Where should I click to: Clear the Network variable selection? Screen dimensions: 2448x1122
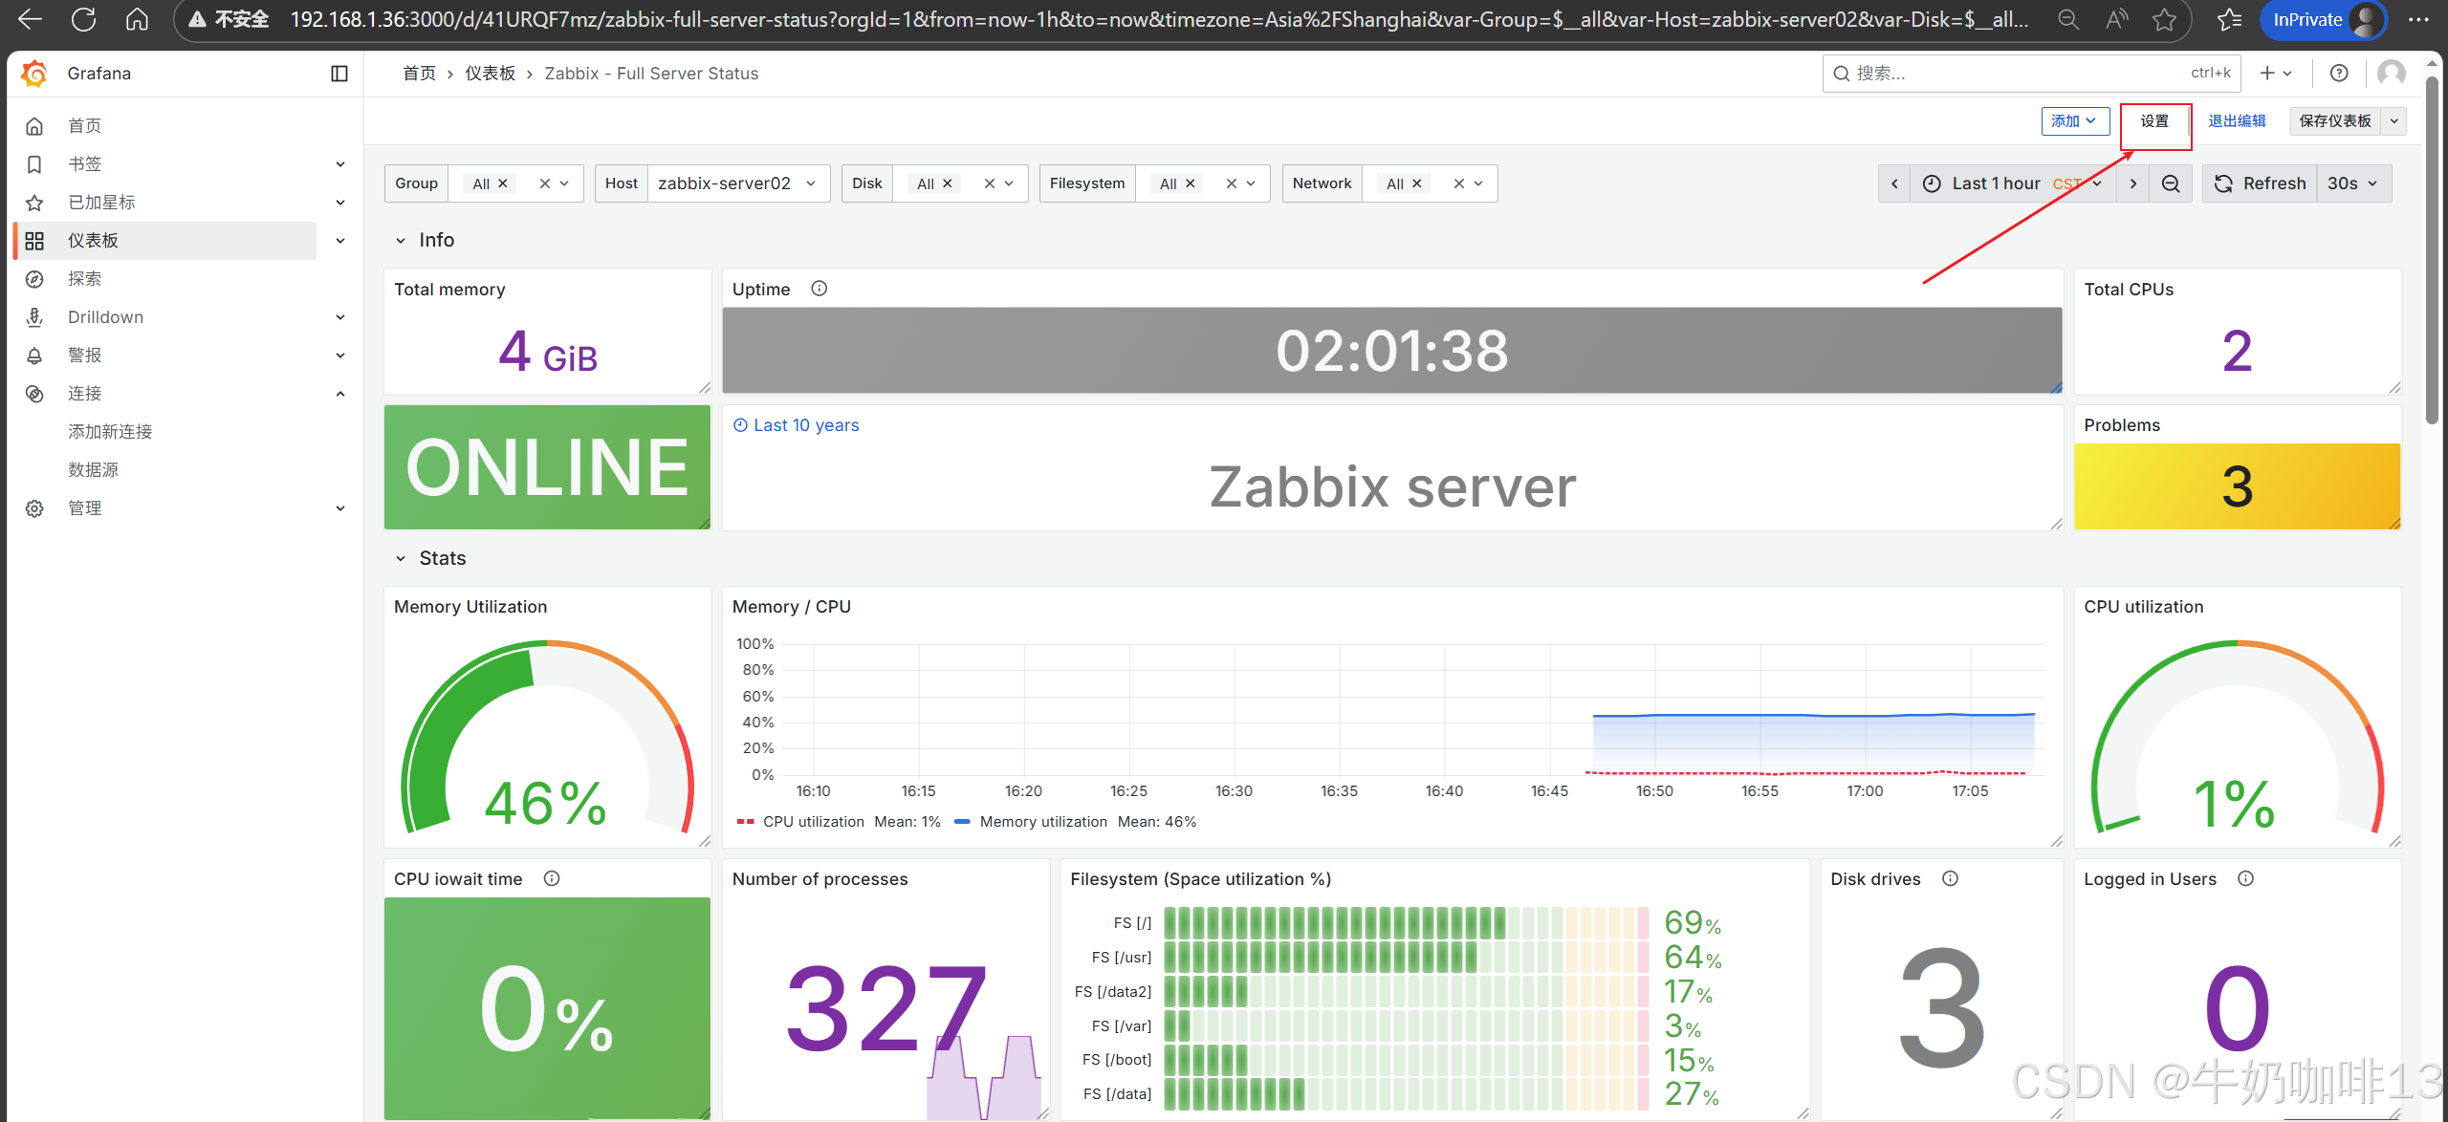[x=1459, y=183]
